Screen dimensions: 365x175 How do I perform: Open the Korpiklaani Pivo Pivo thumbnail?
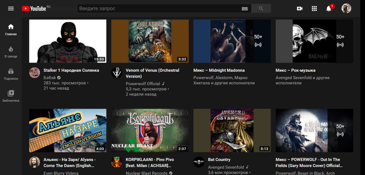tap(150, 130)
